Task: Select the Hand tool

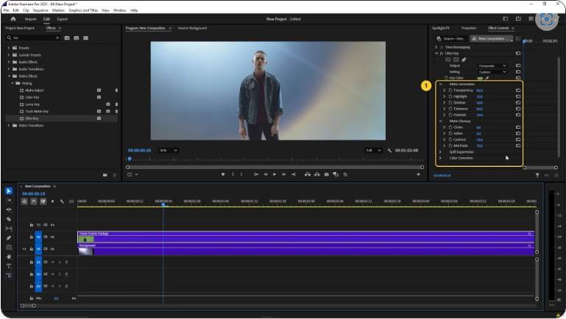Action: coord(9,257)
